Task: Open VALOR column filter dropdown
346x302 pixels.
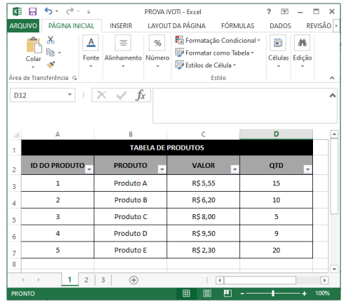Action: [x=234, y=169]
